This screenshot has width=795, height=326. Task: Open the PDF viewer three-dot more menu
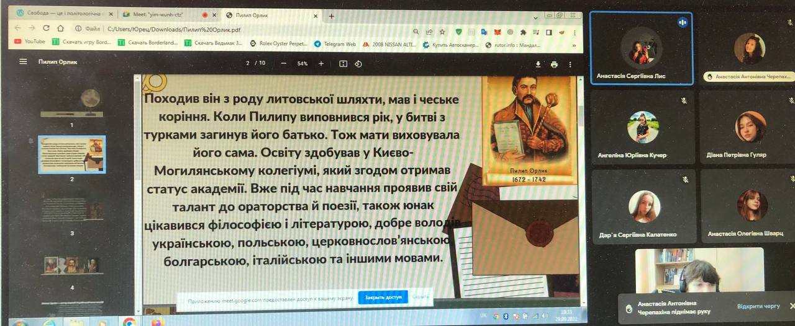click(570, 64)
